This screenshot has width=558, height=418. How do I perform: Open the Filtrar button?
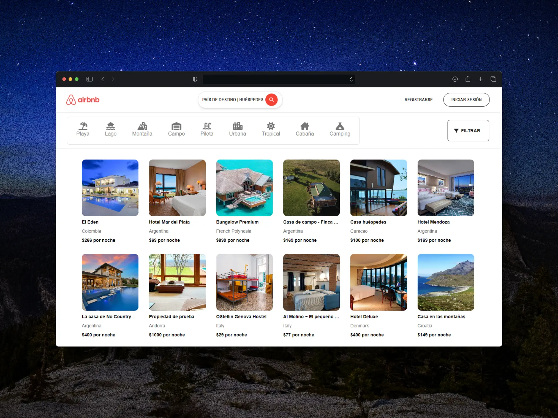(x=468, y=131)
